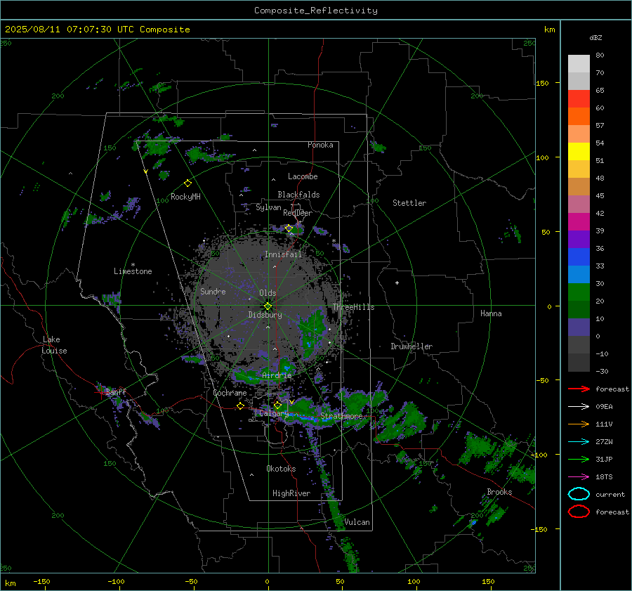The height and width of the screenshot is (591, 632).
Task: Choose the magenta 18TS arrow in legend
Action: (x=579, y=477)
